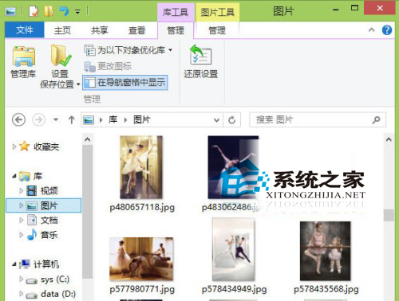This screenshot has height=301, width=399.
Task: Toggle 在导航窗格中显示 option
Action: point(124,83)
